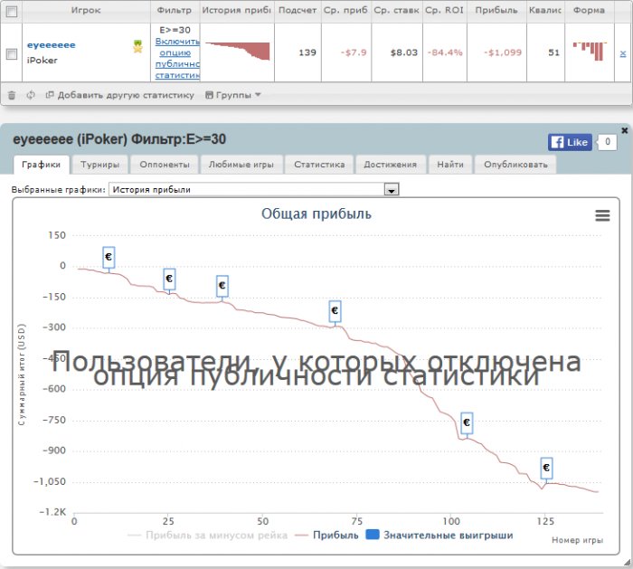Sort by the Ср. ставк column header
This screenshot has height=569, width=633.
[x=397, y=11]
